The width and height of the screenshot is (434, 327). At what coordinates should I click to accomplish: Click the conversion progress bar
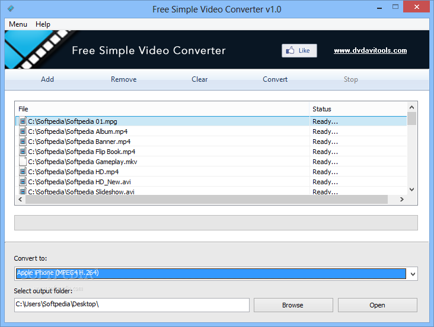(216, 223)
